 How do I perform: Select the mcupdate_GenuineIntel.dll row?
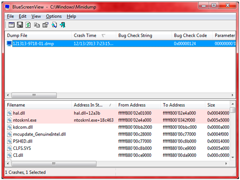(117, 134)
